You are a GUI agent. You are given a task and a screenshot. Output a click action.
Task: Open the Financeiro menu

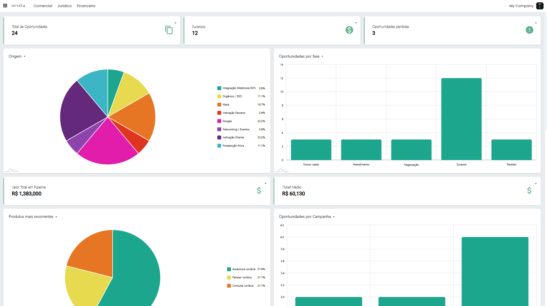pos(86,6)
